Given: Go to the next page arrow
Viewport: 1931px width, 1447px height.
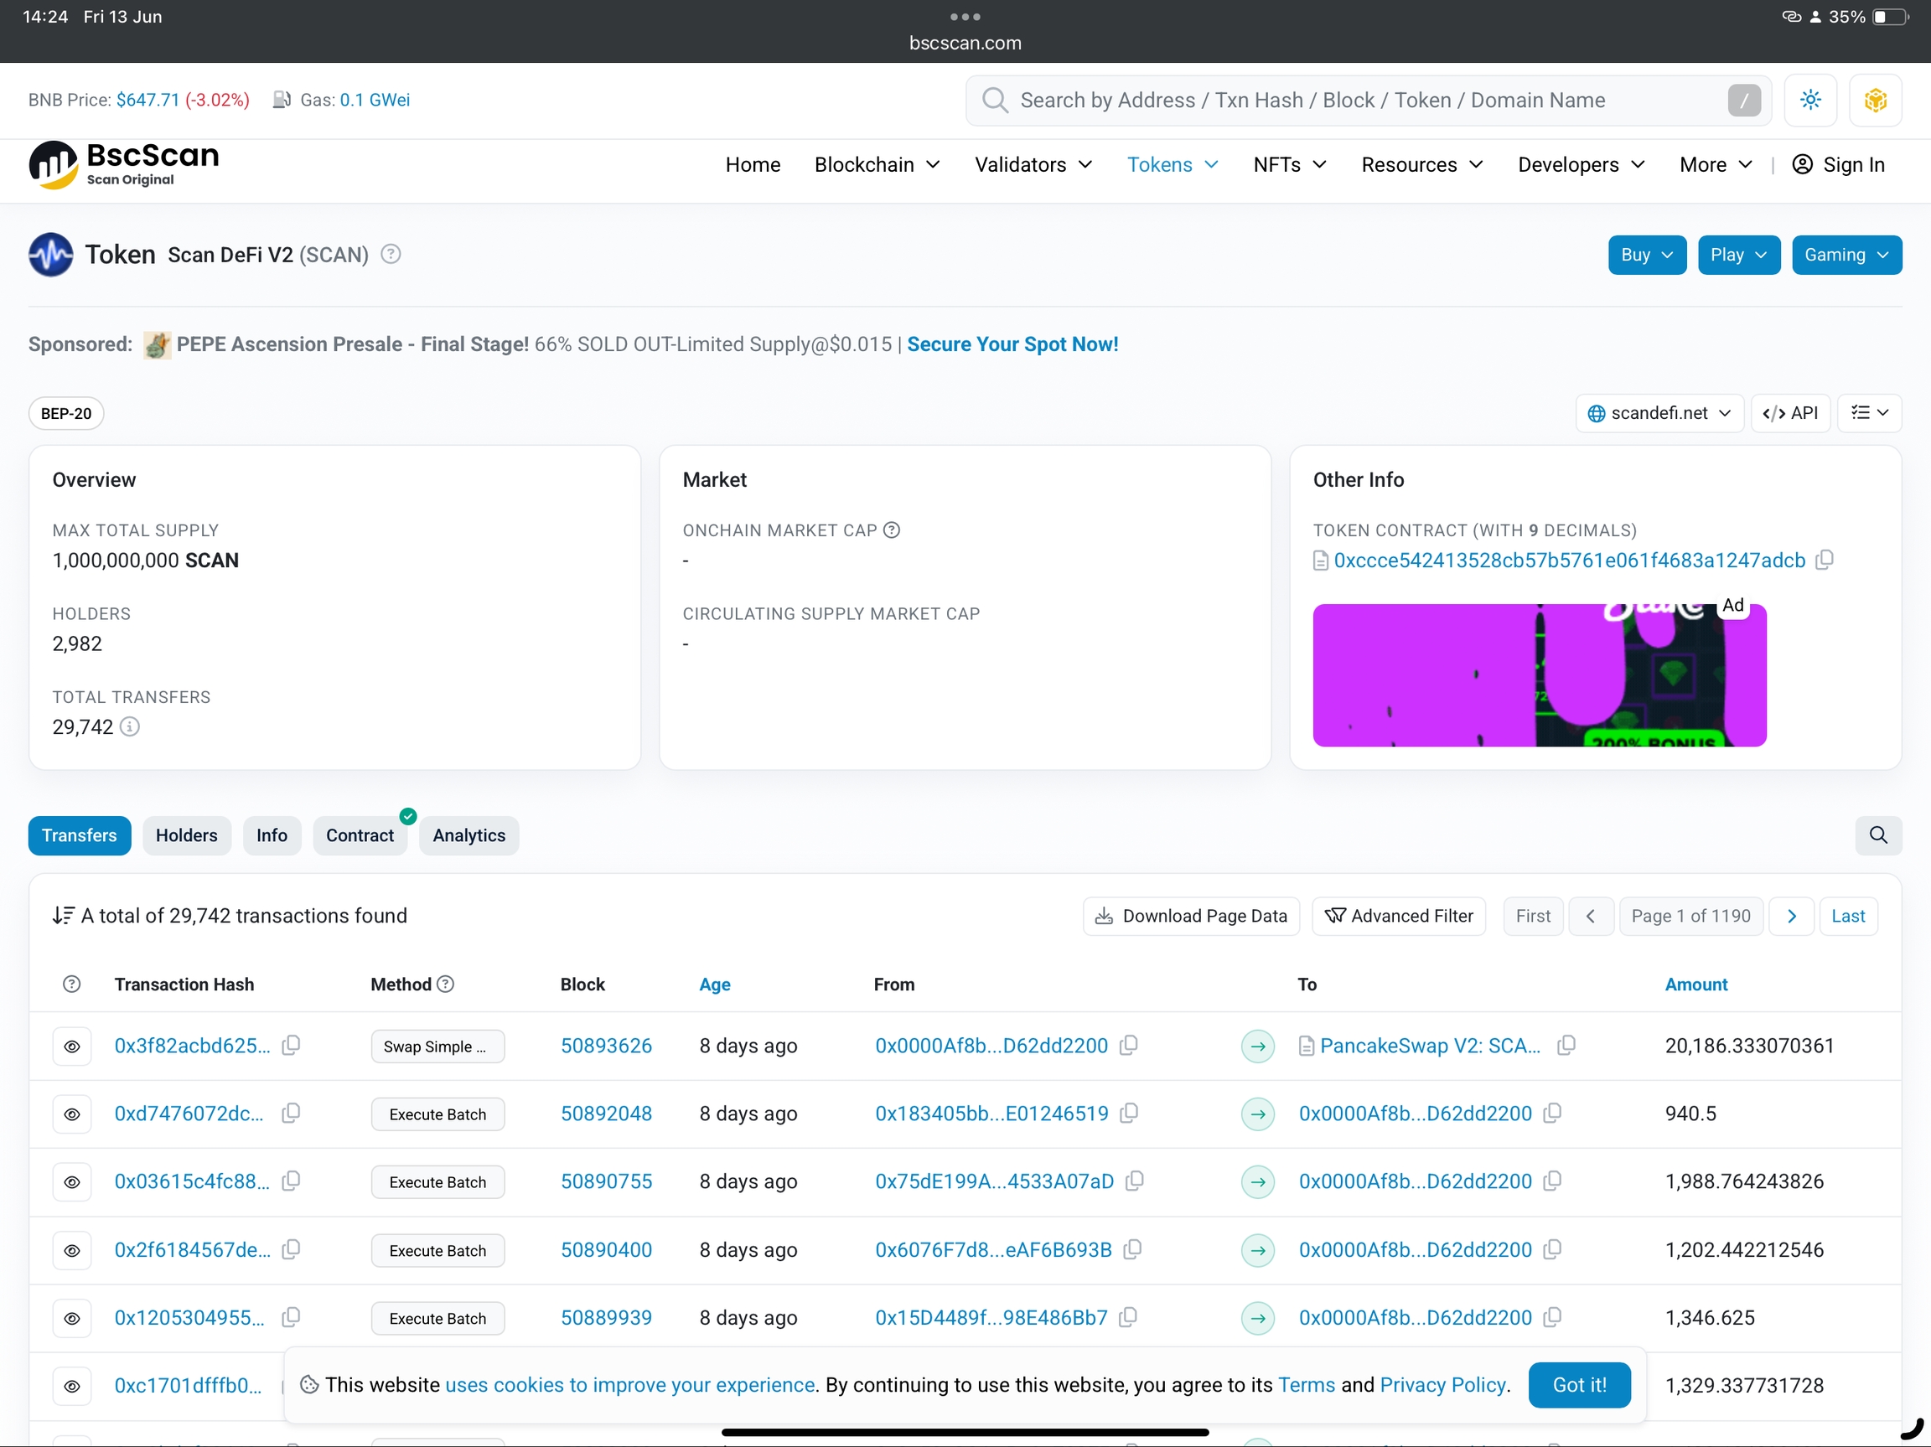Looking at the screenshot, I should pyautogui.click(x=1790, y=916).
